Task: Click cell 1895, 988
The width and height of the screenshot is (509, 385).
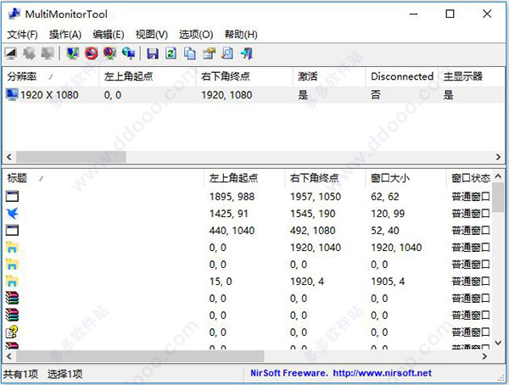Action: click(232, 197)
